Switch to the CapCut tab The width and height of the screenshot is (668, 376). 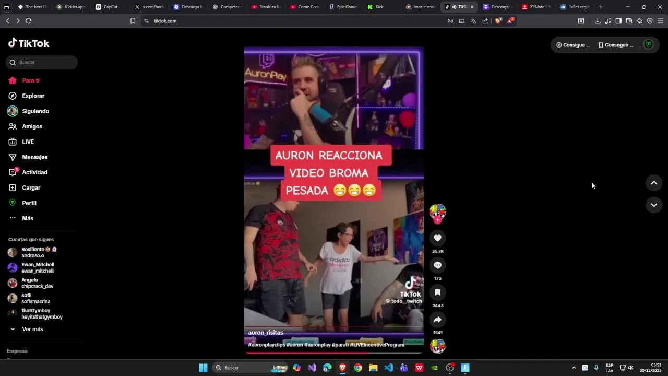(111, 7)
